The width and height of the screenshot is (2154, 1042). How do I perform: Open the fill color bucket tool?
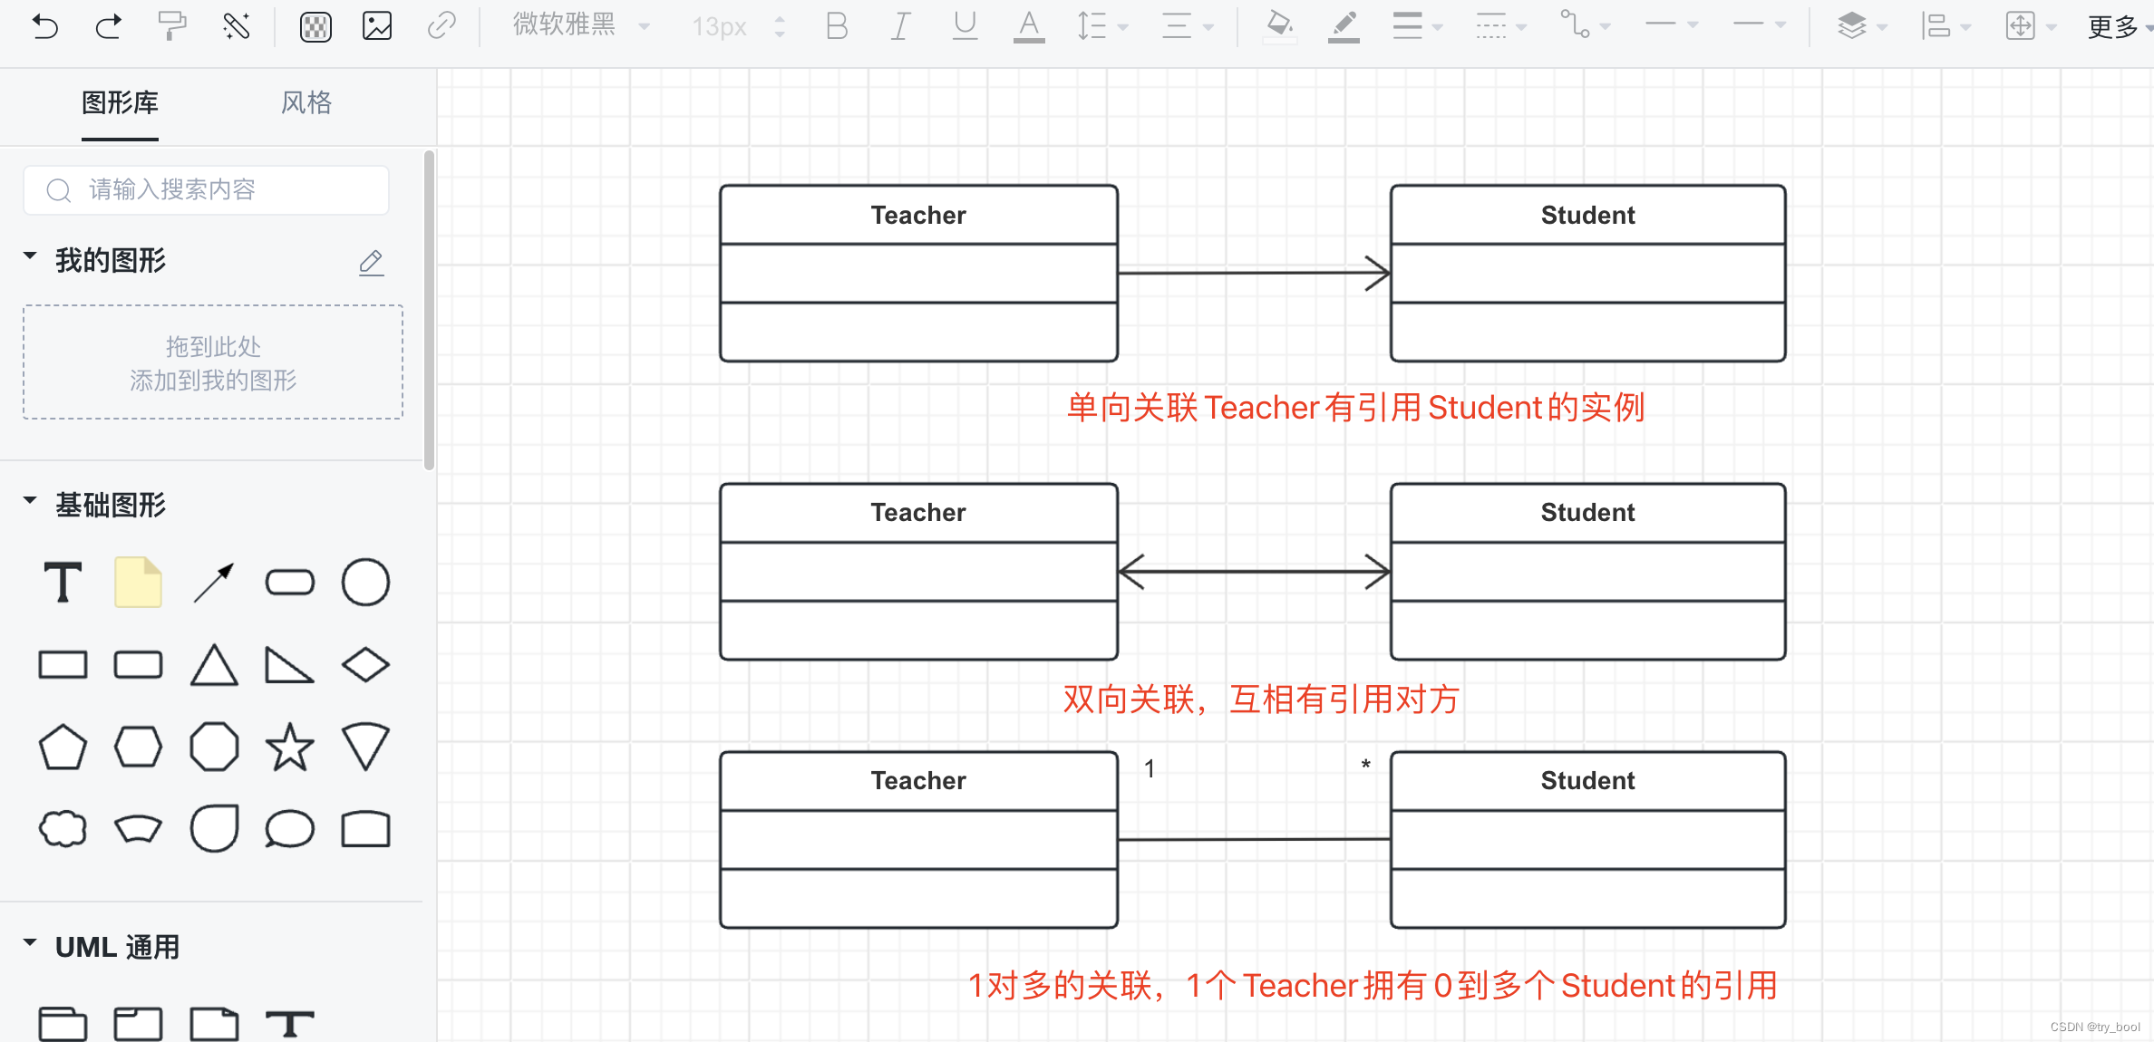pos(1278,26)
